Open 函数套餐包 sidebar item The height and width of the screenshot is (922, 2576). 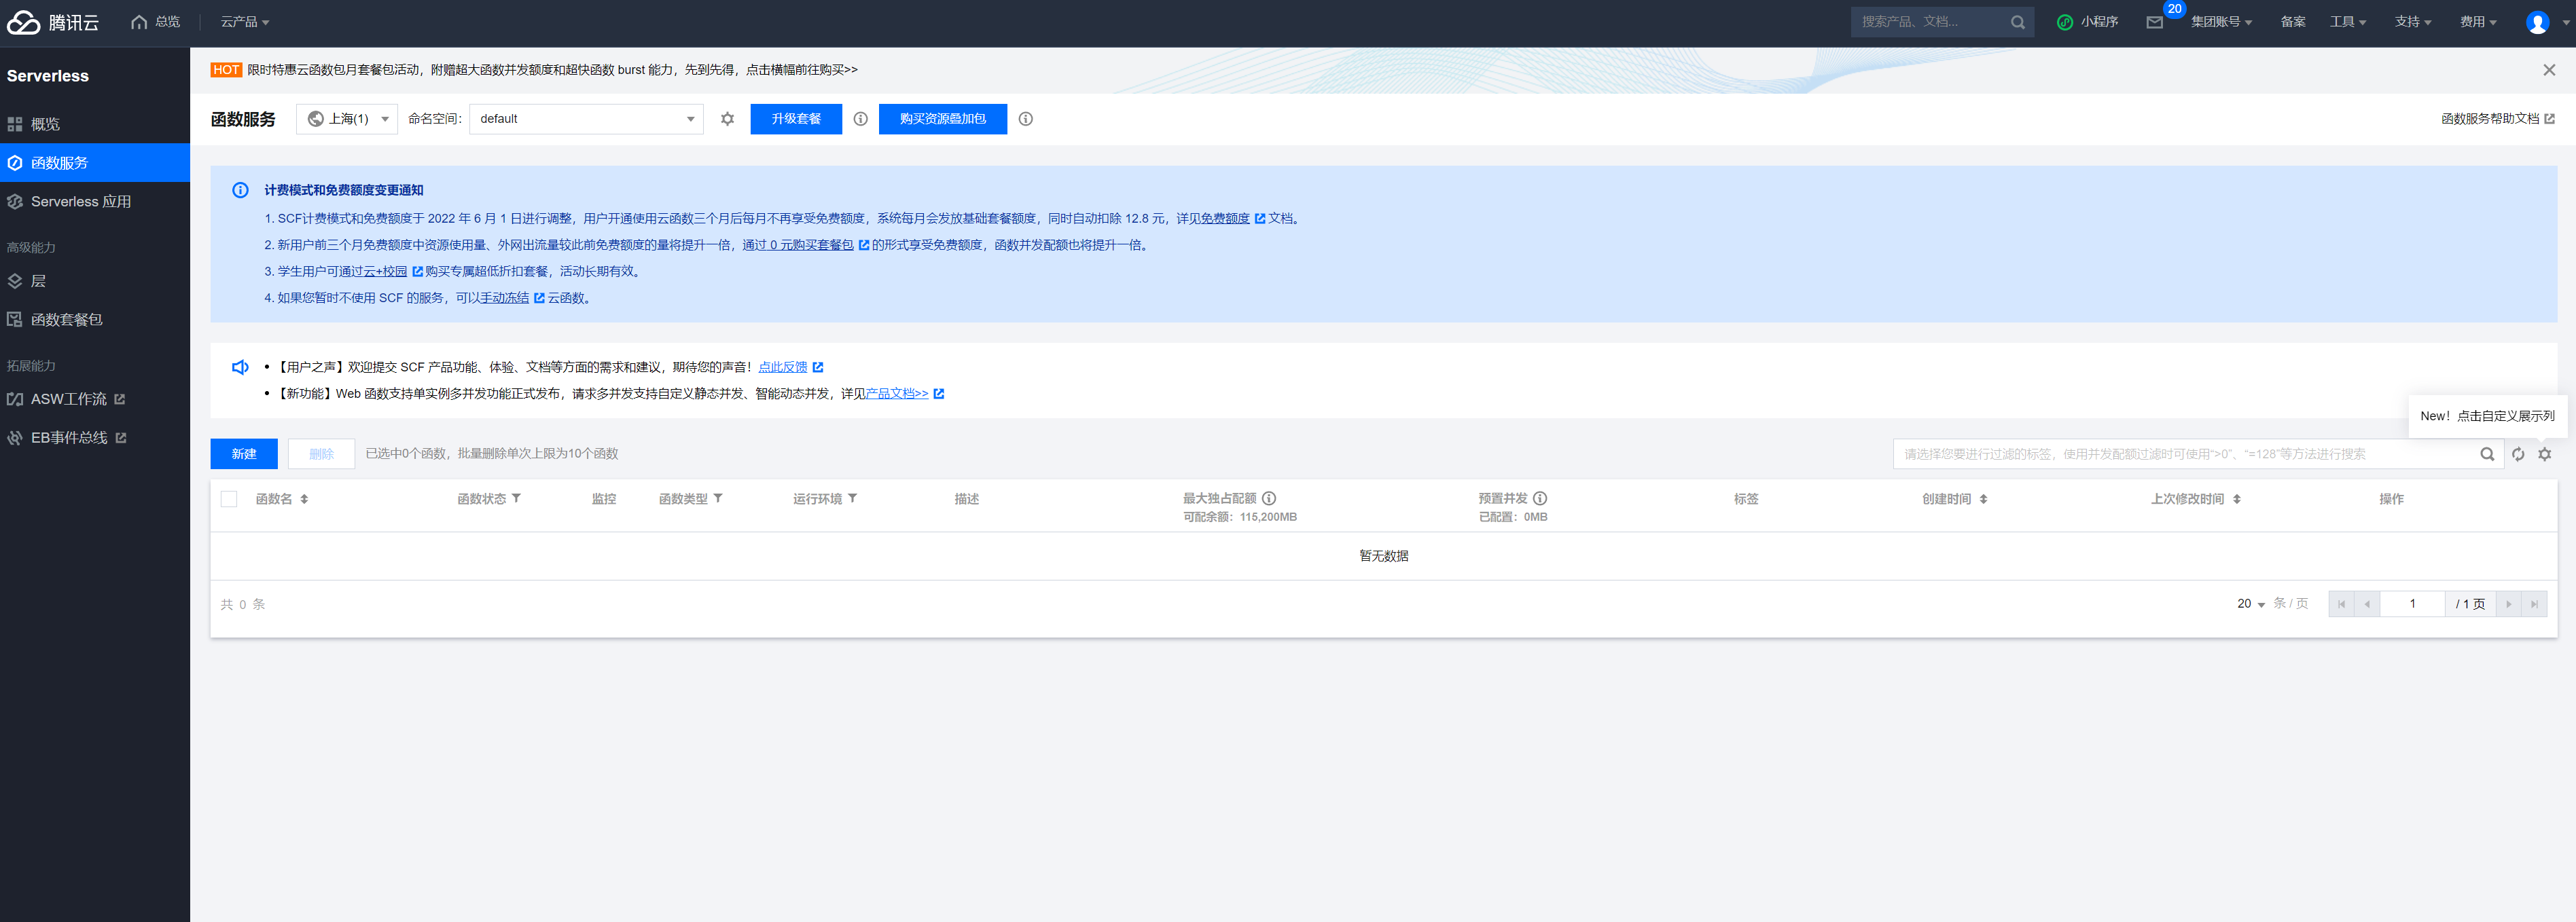(95, 320)
